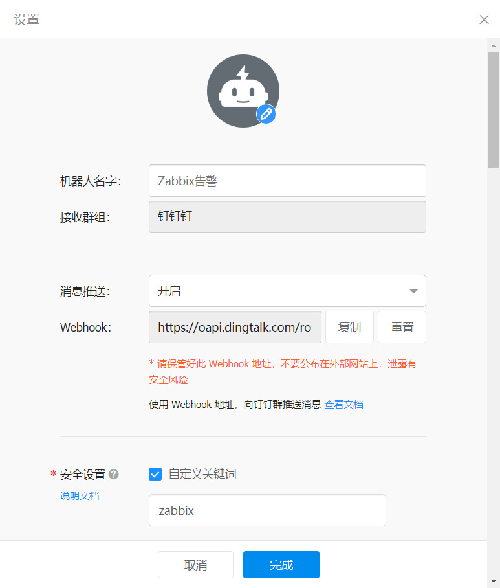
Task: Click the robot avatar image
Action: (x=243, y=91)
